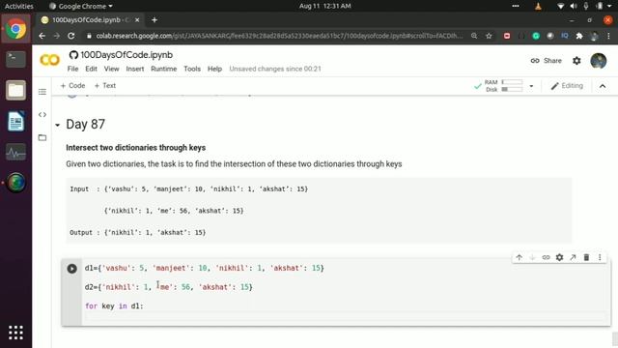
Task: Open the Runtime menu
Action: (163, 69)
